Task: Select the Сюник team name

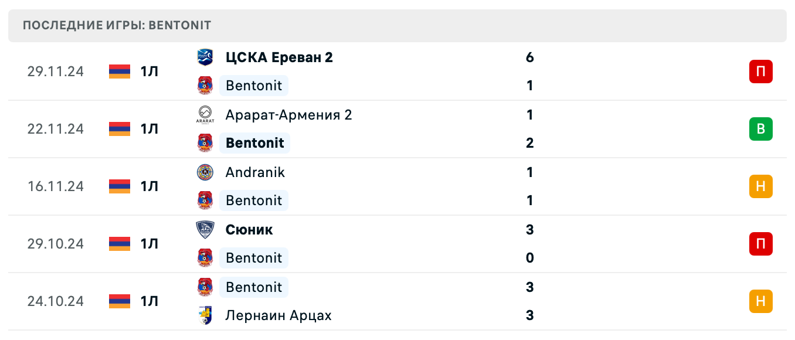Action: pos(249,230)
